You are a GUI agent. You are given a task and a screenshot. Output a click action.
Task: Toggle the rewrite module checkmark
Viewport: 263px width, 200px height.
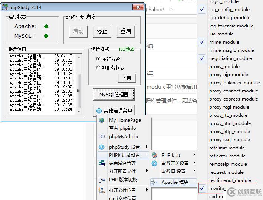tap(202, 189)
